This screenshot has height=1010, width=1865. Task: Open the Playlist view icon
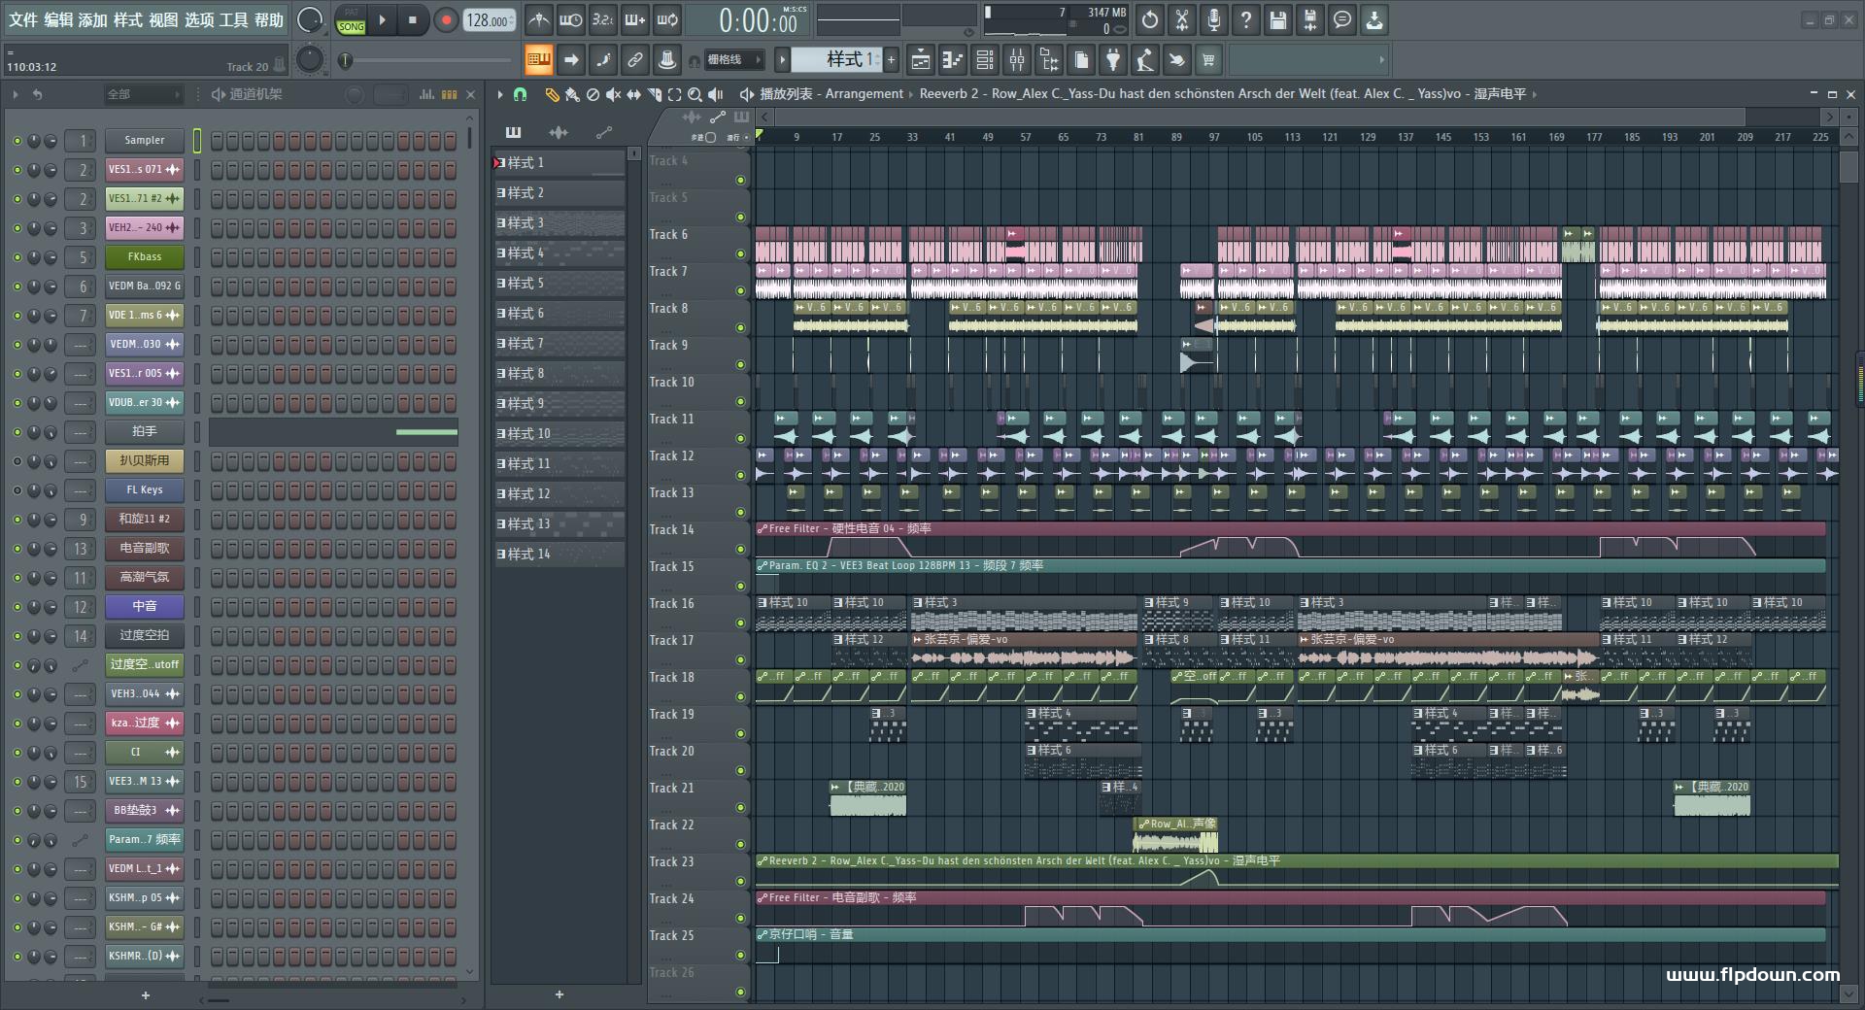[920, 60]
